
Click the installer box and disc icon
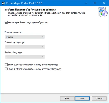(103, 12)
